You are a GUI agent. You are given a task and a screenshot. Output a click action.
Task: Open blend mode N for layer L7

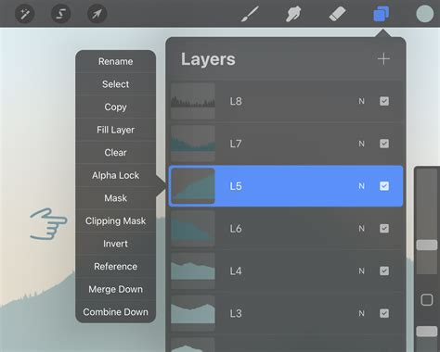tap(361, 144)
